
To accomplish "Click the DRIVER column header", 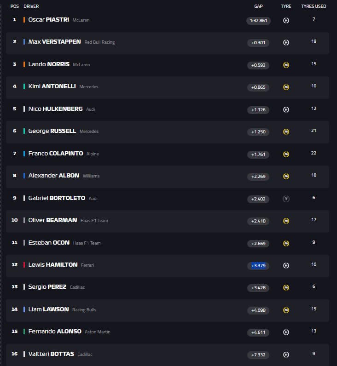I will coord(31,6).
